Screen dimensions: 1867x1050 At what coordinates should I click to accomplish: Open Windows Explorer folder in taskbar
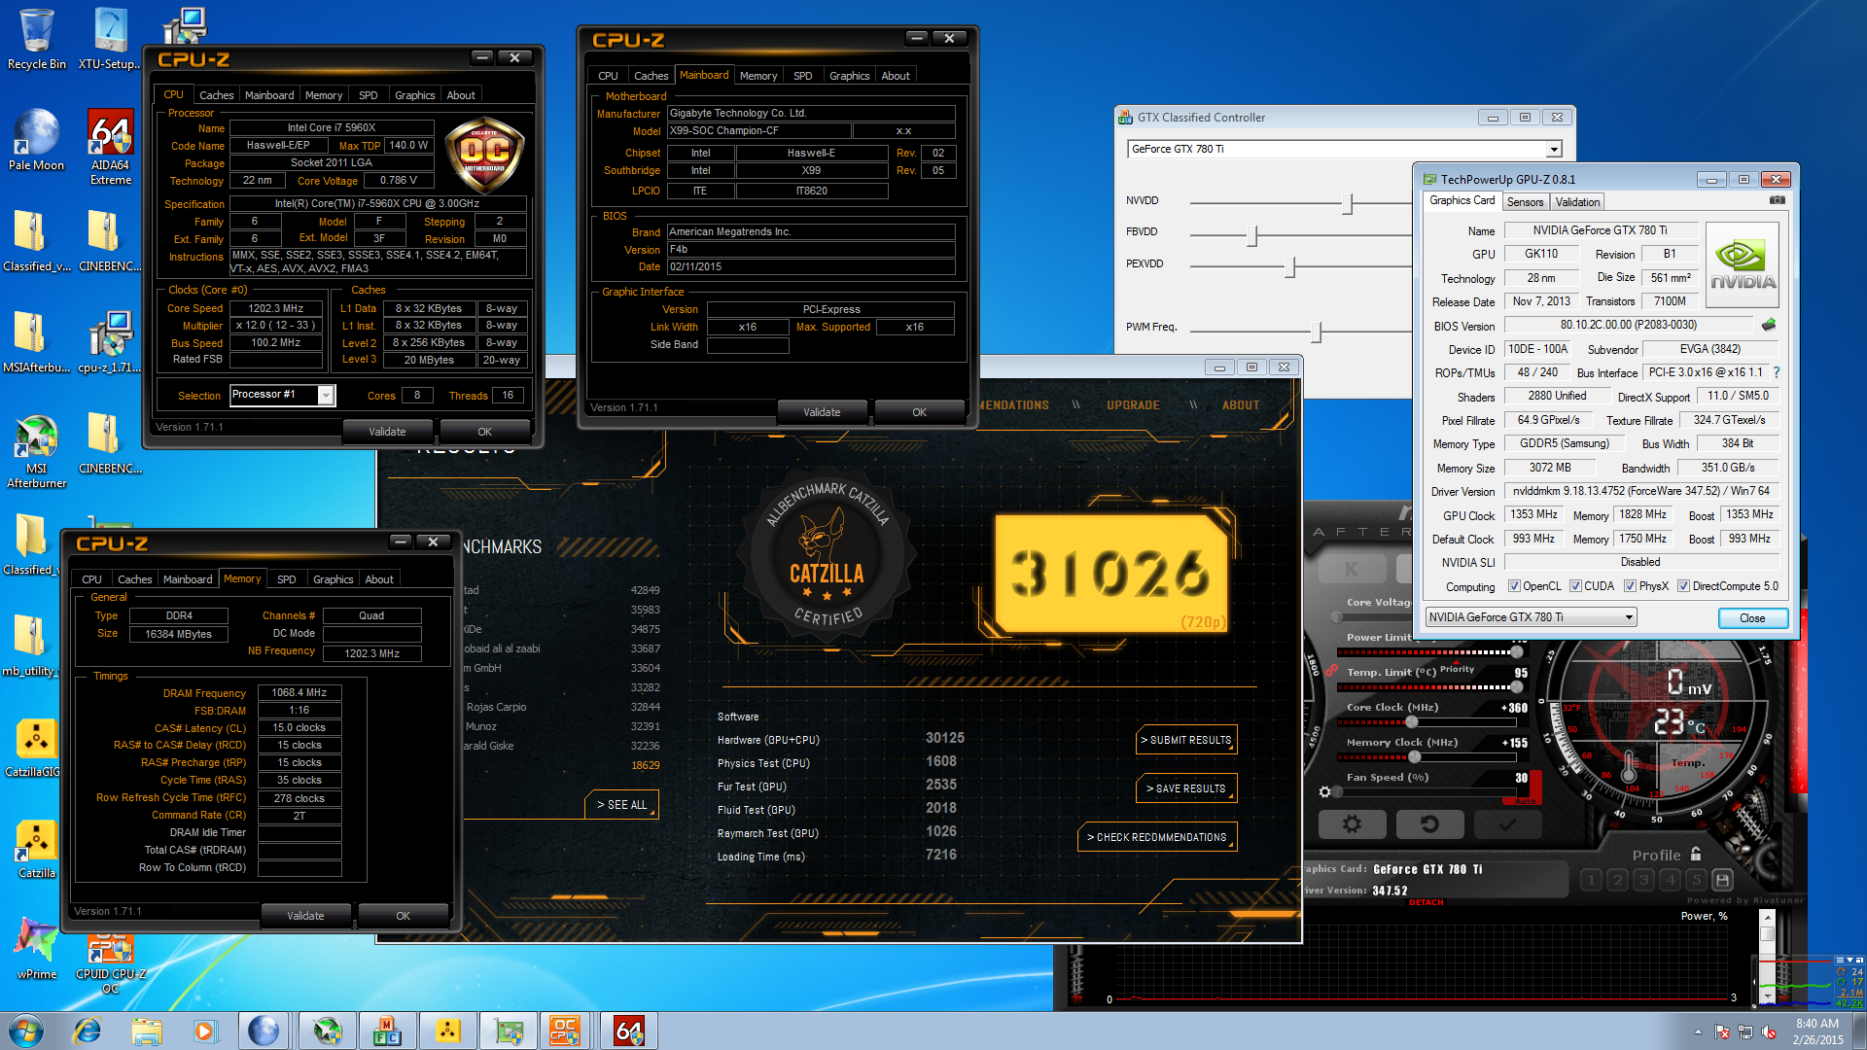(147, 1031)
